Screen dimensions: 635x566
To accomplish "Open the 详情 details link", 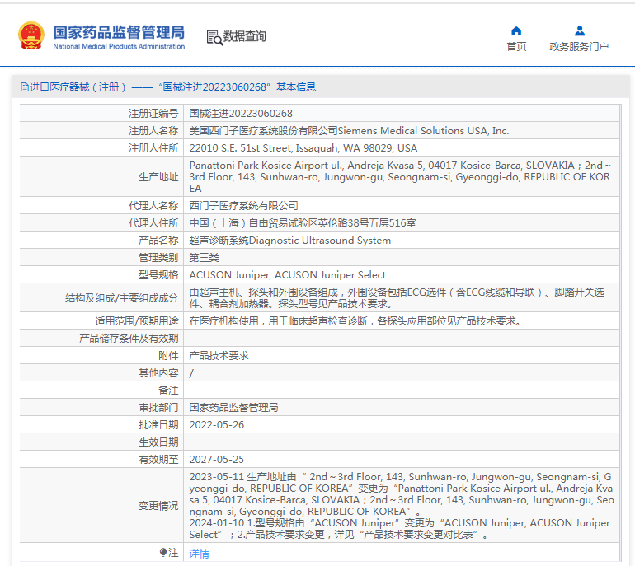I will 200,553.
